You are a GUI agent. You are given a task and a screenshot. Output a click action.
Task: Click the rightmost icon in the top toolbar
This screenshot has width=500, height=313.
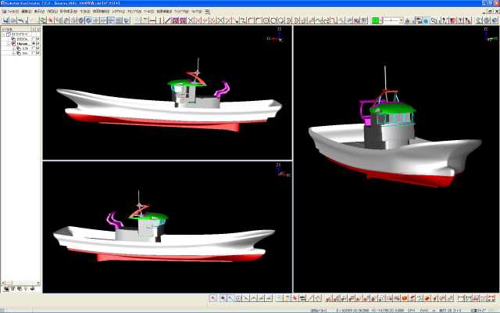click(492, 20)
